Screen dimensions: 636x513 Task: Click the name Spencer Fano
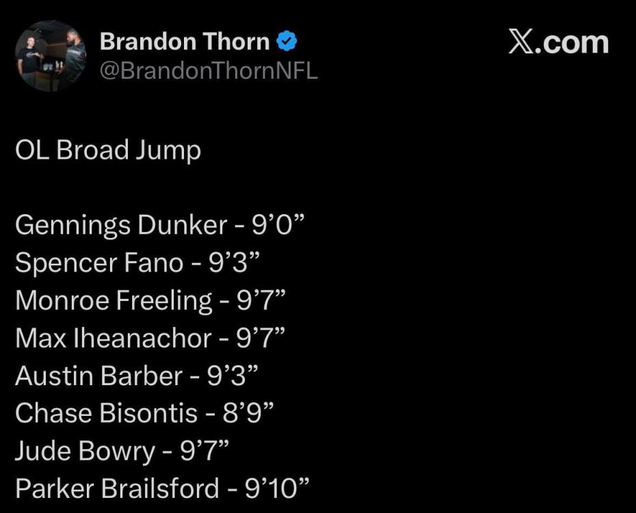point(99,263)
